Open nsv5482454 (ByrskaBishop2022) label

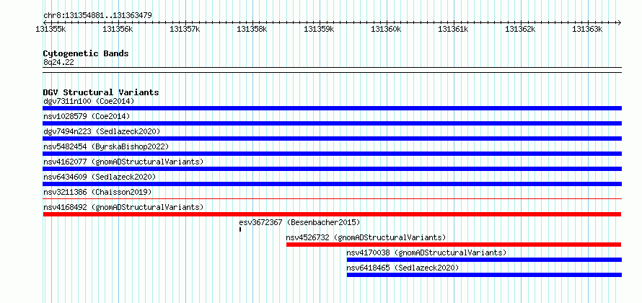pos(106,146)
